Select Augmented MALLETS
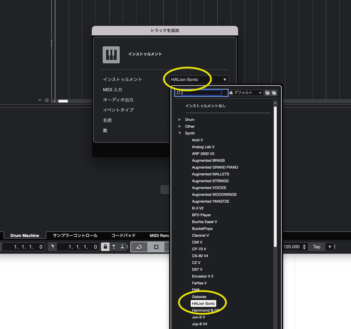Viewport: 351px width, 329px height. pos(210,174)
